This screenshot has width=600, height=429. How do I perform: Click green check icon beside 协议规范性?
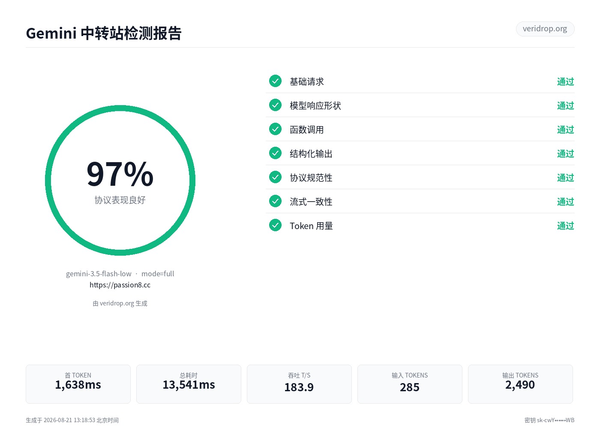coord(275,177)
